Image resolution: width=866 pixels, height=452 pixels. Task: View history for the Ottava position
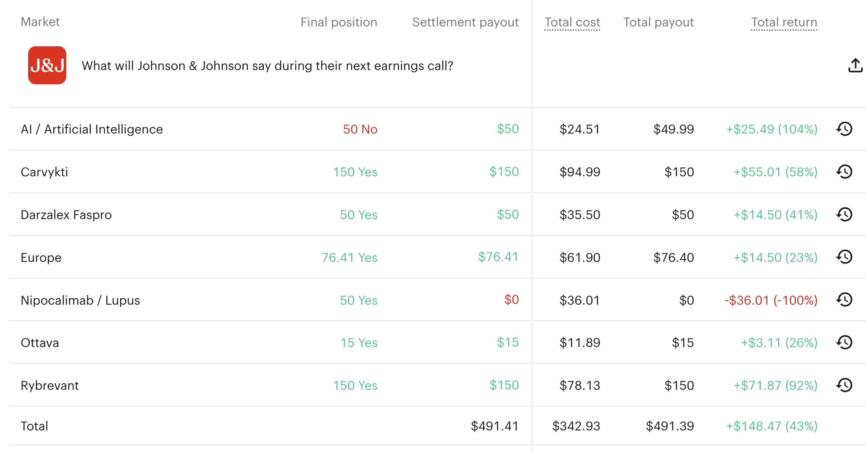click(844, 342)
